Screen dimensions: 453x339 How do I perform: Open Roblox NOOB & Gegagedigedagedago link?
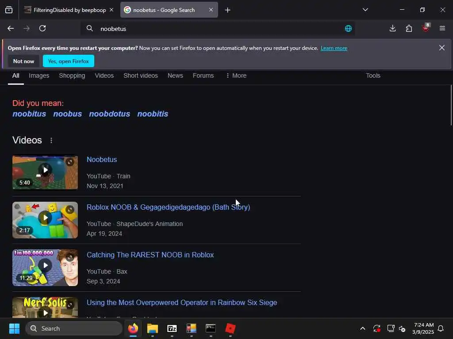169,207
